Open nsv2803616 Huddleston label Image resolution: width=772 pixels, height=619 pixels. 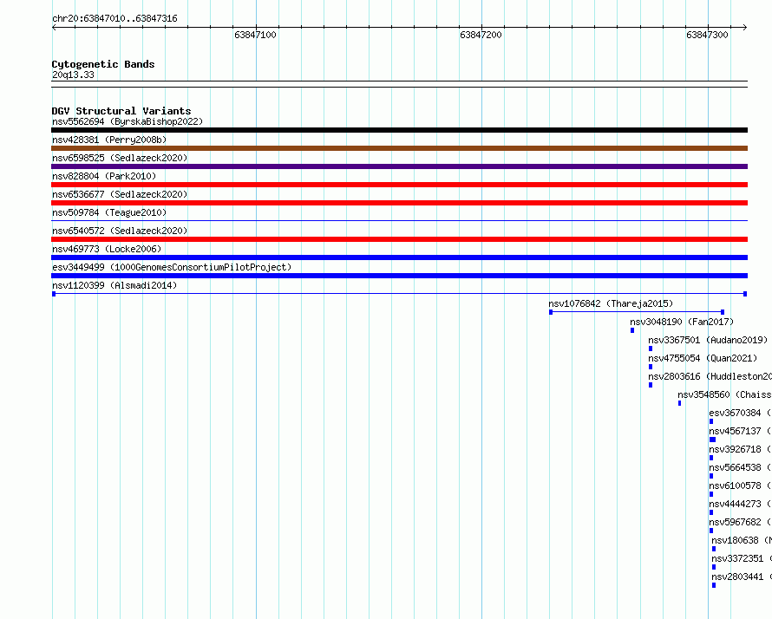[710, 376]
